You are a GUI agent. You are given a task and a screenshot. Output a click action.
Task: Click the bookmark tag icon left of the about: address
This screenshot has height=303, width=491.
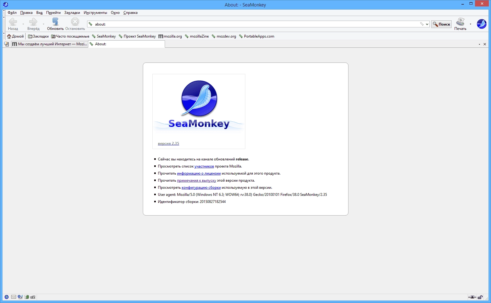(x=91, y=24)
